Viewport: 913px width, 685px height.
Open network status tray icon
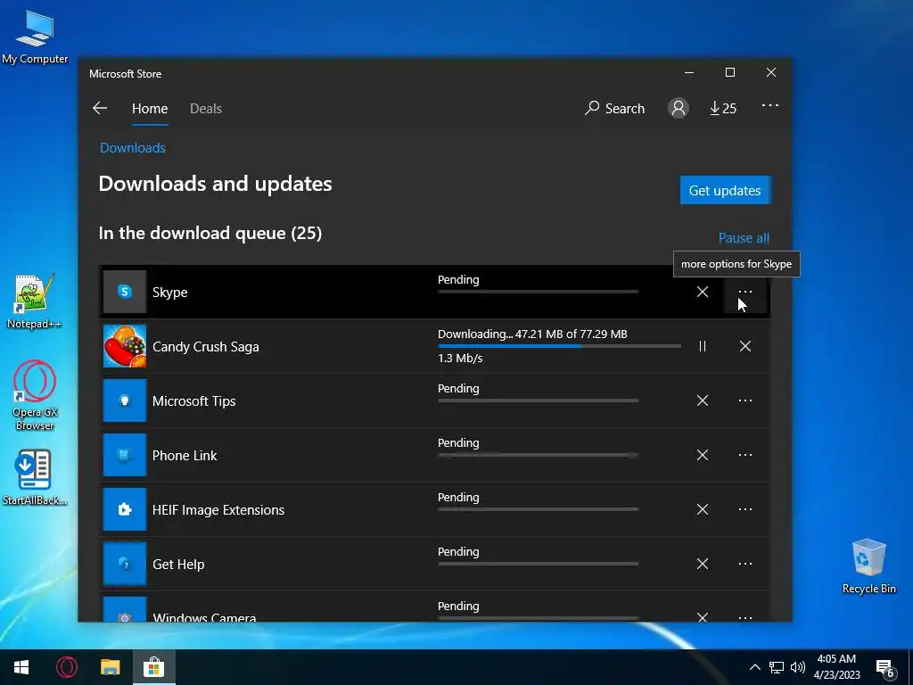pos(777,667)
